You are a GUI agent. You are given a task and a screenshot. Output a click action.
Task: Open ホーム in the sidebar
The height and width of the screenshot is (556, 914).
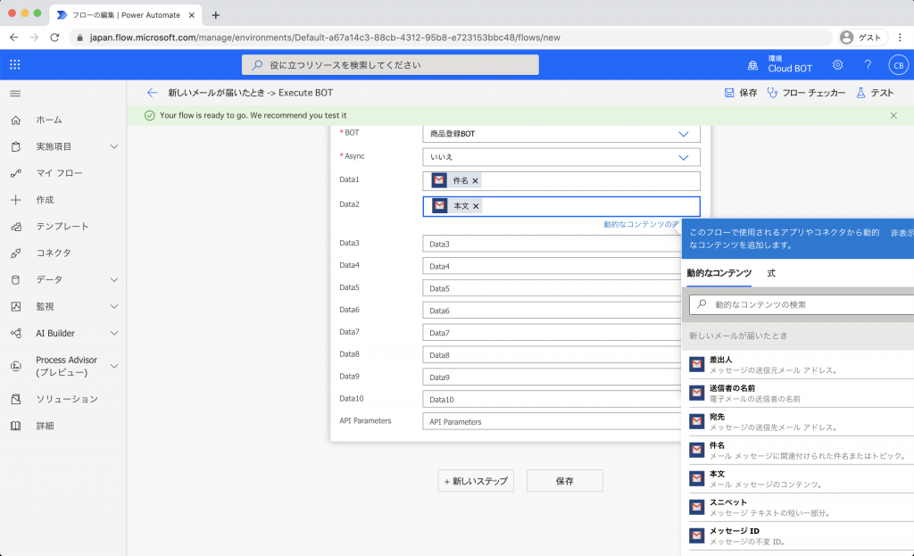pos(49,120)
